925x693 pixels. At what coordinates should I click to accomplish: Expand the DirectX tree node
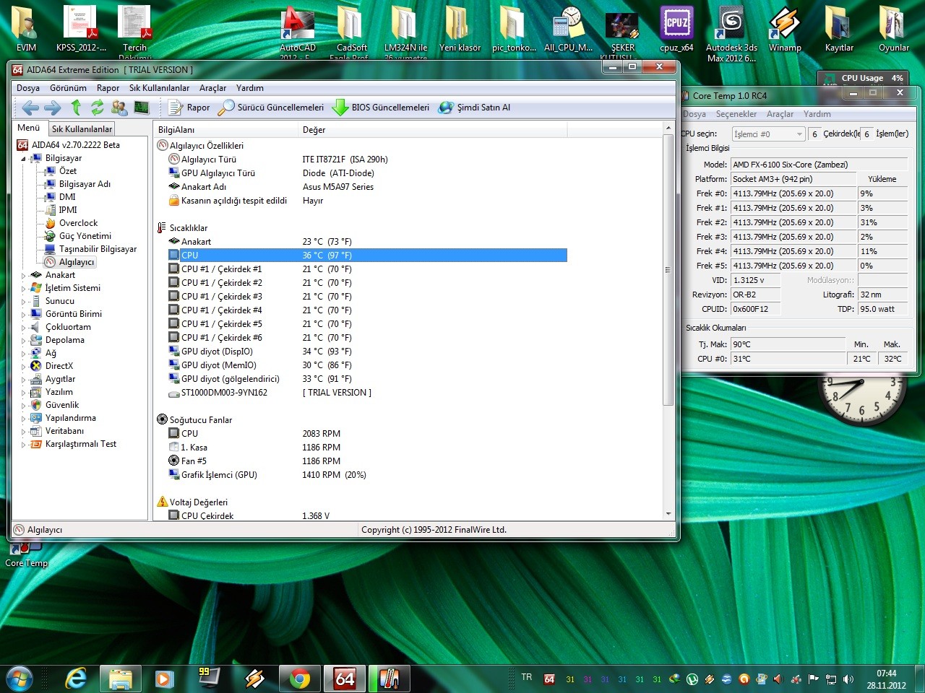23,367
